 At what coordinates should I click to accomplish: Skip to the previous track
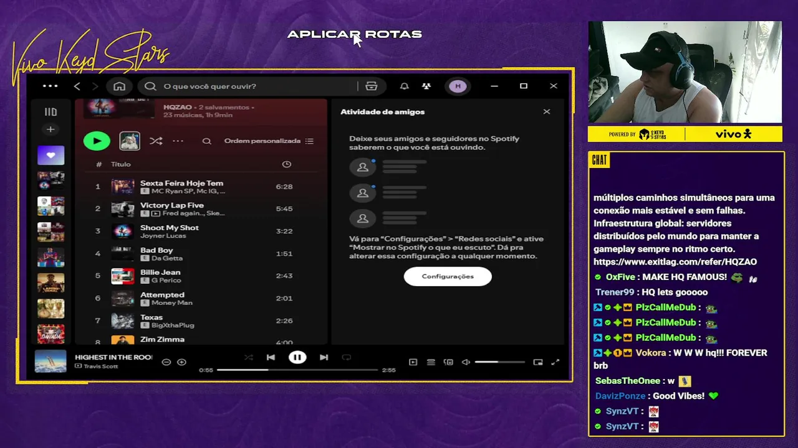(x=271, y=357)
